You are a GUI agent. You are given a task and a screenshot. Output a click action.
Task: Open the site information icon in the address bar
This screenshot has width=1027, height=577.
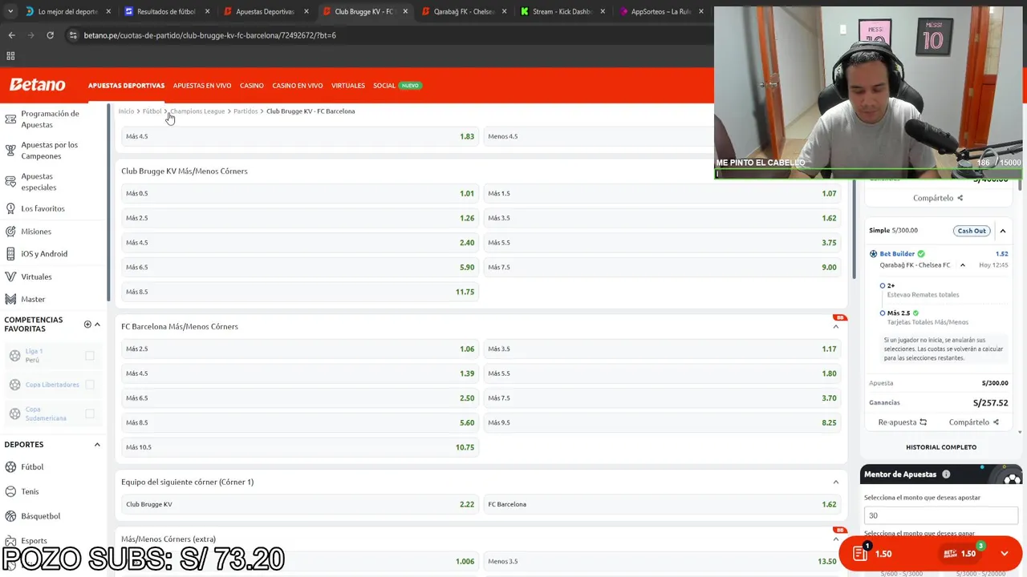coord(73,35)
